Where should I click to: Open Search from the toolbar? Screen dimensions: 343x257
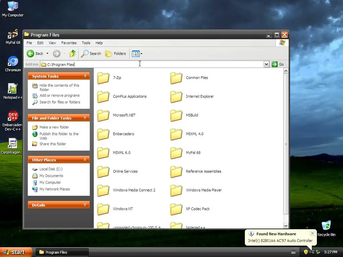click(x=91, y=54)
